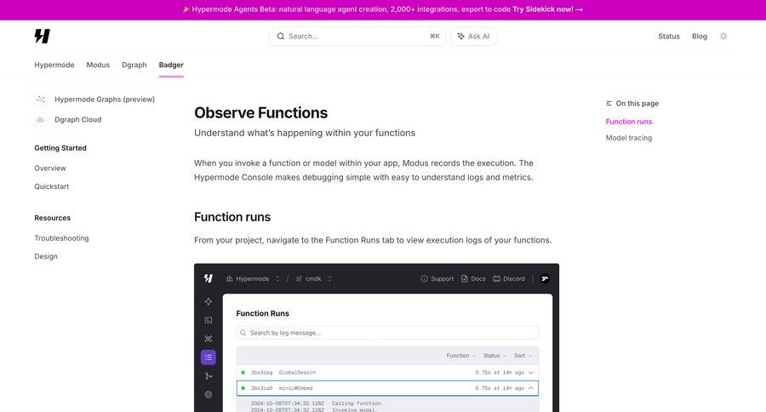Expand the GlobalSearch run row chevron
The width and height of the screenshot is (766, 412).
[x=531, y=372]
